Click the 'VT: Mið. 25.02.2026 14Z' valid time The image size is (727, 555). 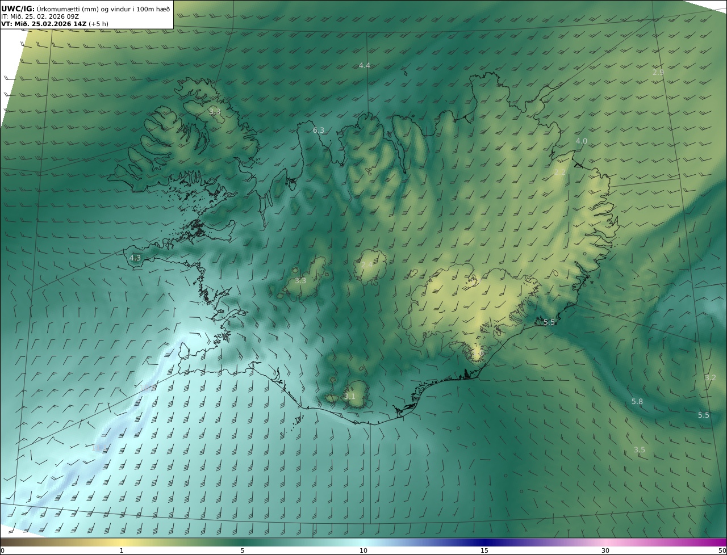pos(44,24)
